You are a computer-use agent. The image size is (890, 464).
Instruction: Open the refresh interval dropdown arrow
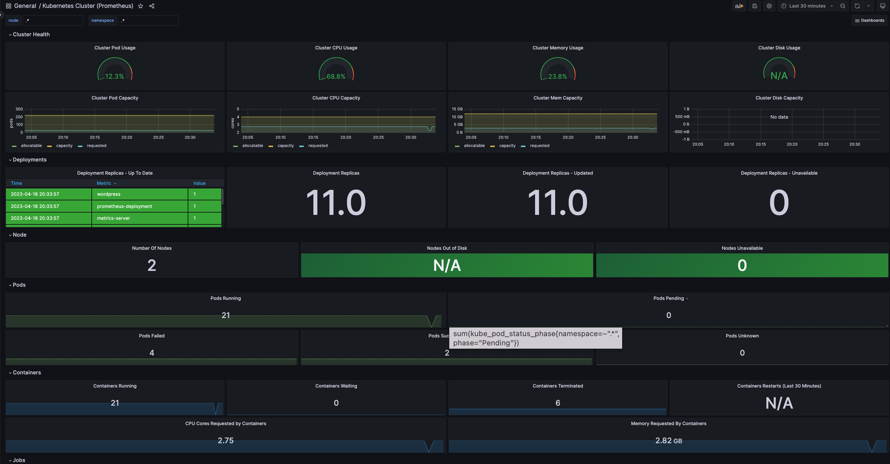point(868,6)
